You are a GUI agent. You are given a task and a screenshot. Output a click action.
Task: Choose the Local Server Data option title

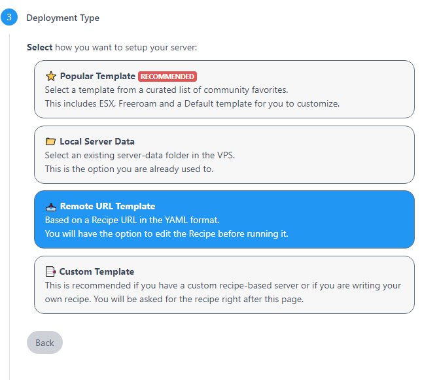click(x=97, y=141)
